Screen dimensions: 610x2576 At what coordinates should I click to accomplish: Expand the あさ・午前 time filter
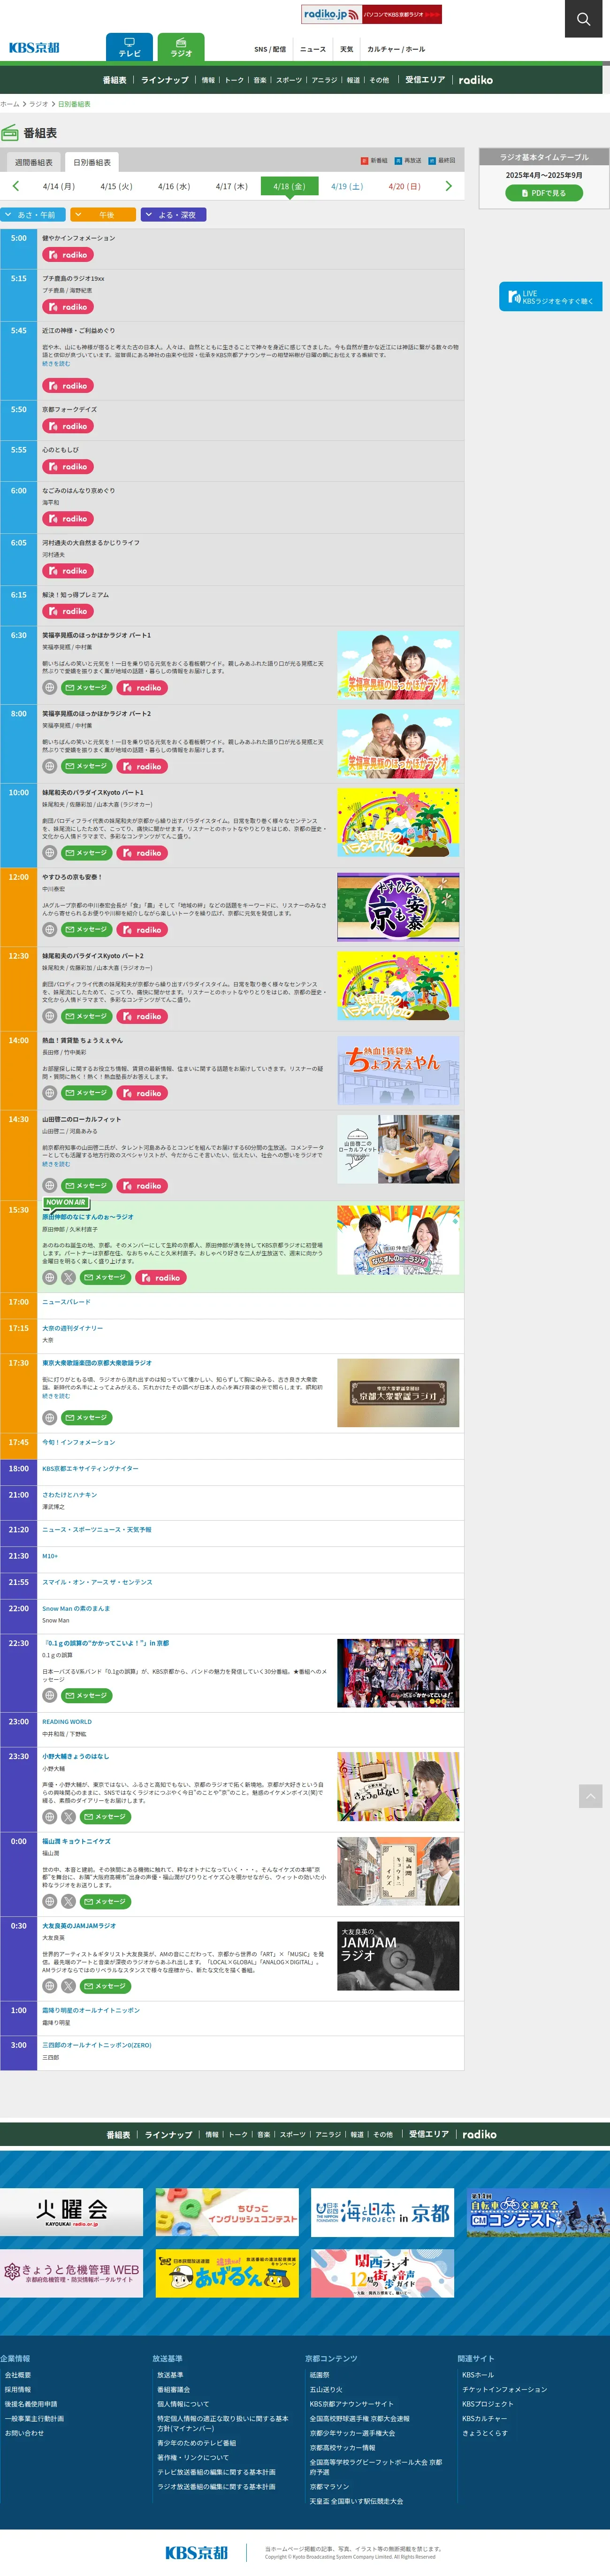click(x=33, y=215)
